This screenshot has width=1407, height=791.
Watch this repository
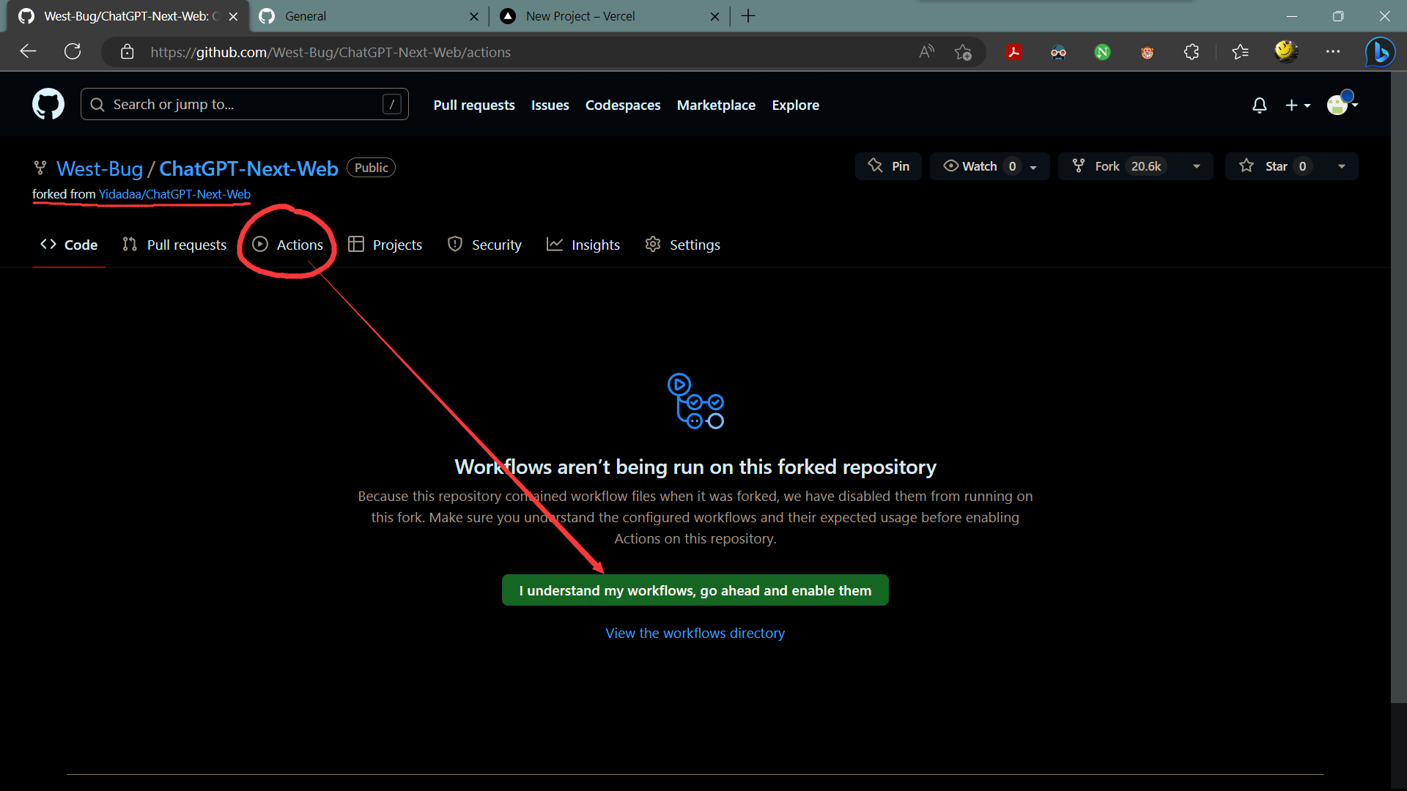[x=970, y=166]
